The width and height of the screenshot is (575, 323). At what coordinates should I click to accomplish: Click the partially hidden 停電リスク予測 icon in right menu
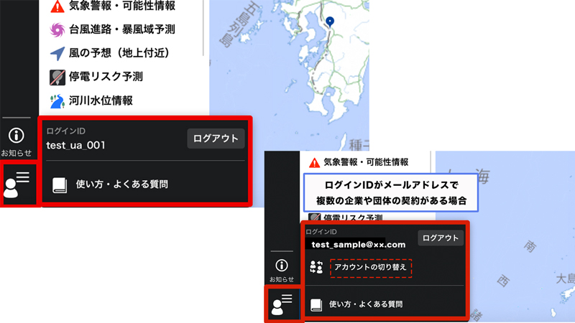click(x=314, y=217)
